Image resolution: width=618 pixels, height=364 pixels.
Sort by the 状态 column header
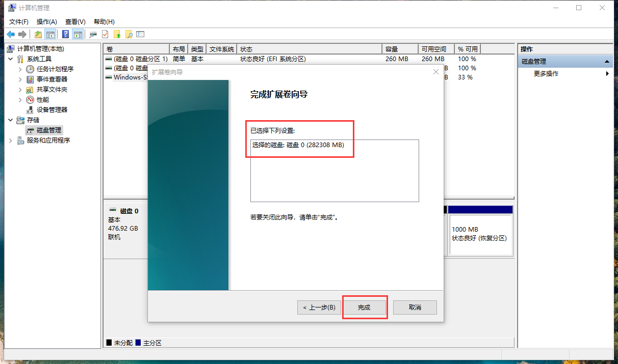[x=310, y=49]
